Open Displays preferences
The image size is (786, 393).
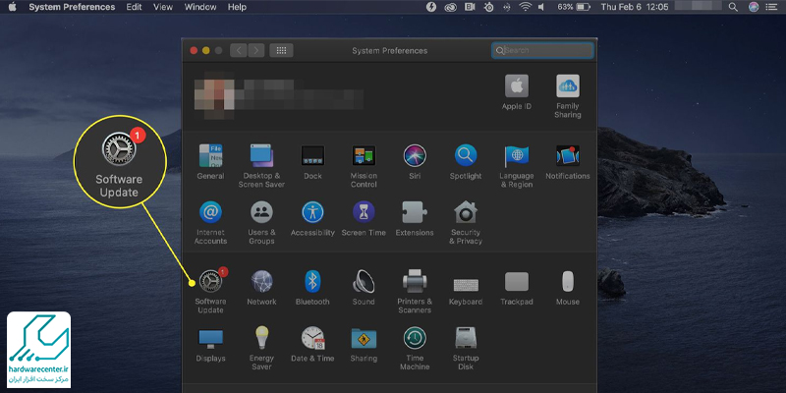(210, 345)
